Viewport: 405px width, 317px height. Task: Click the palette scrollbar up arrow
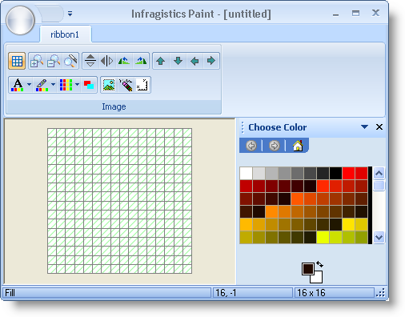[379, 174]
